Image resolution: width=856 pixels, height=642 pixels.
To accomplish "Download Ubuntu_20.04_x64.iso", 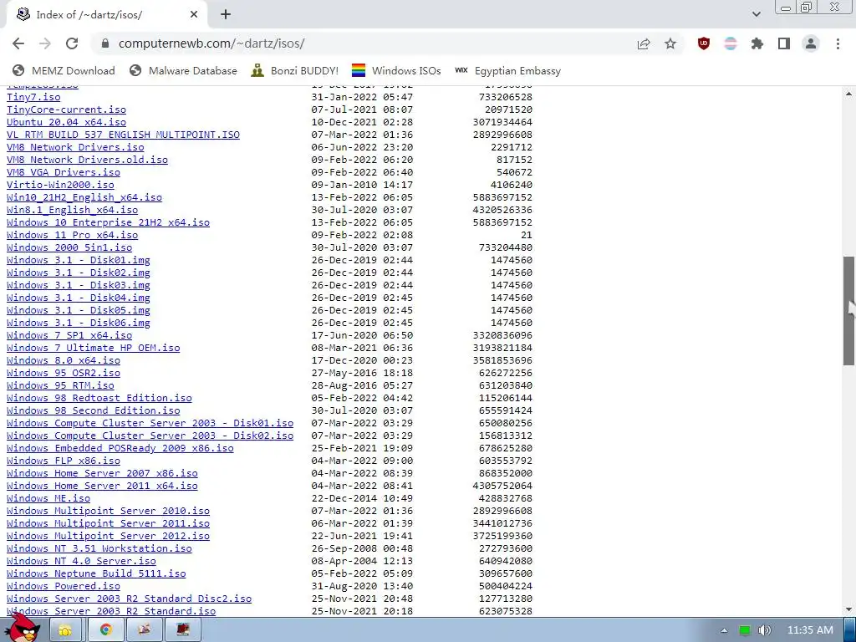I will [x=66, y=122].
